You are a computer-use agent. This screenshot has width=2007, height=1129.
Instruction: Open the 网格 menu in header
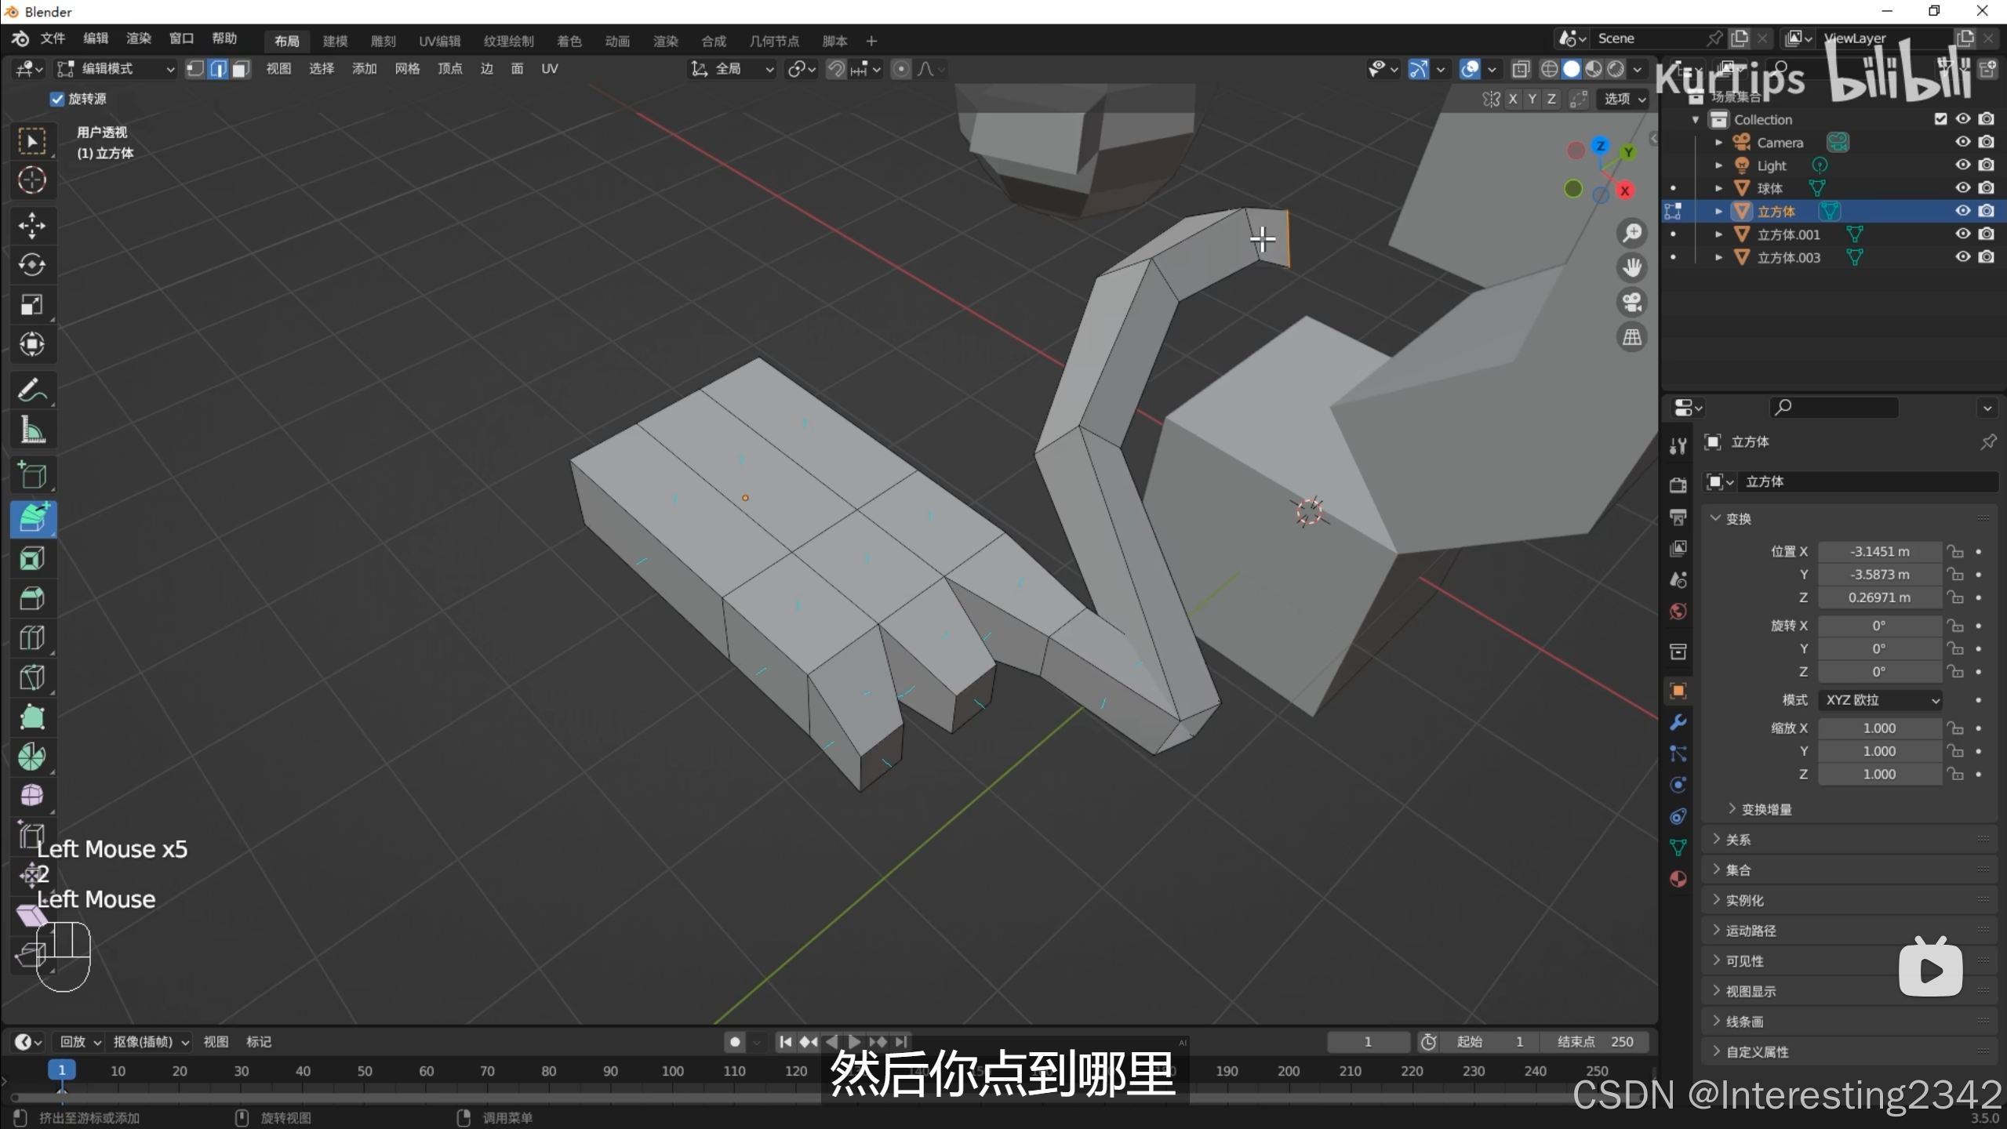pyautogui.click(x=406, y=69)
